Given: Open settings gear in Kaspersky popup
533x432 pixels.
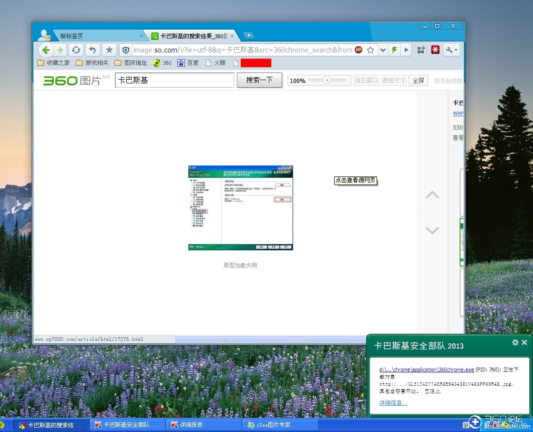Looking at the screenshot, I should (x=515, y=342).
